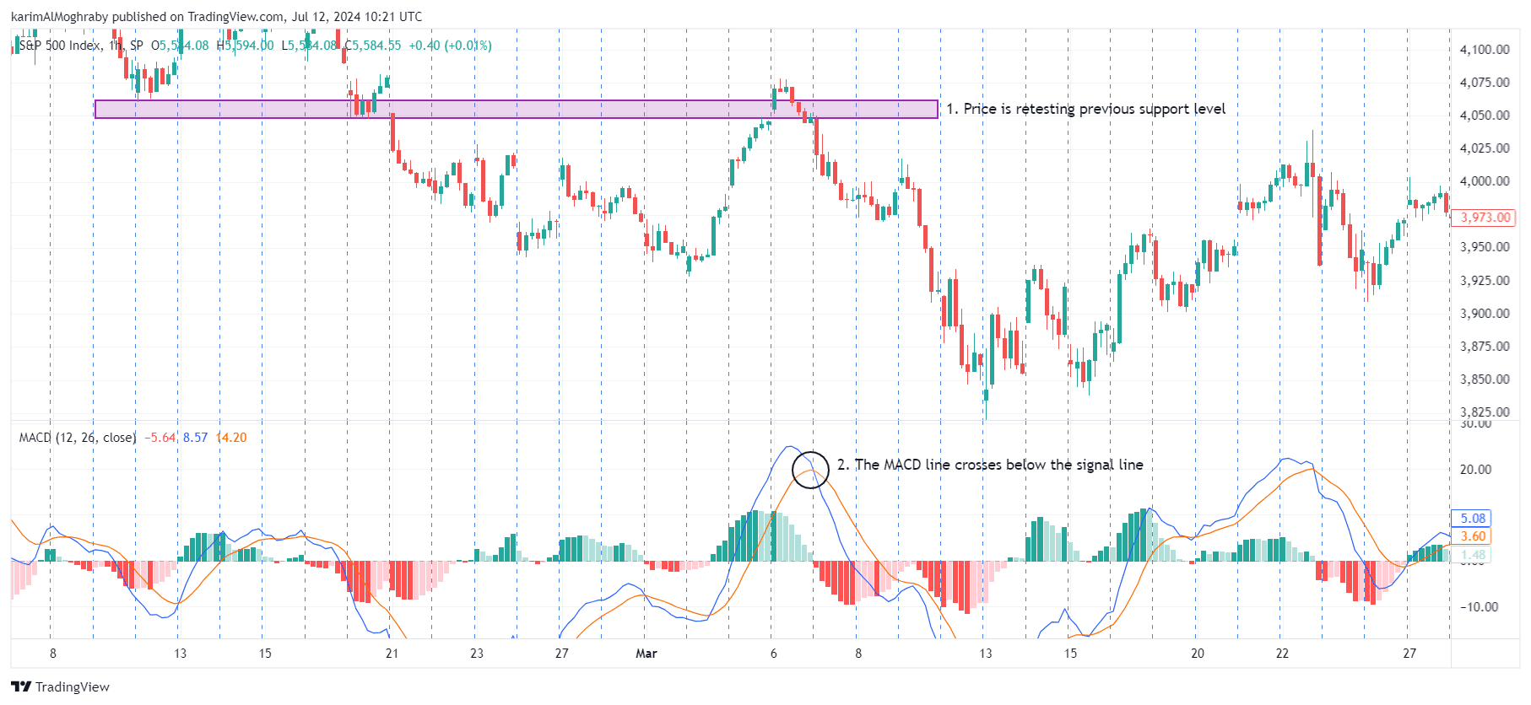The width and height of the screenshot is (1531, 705).
Task: Click the change value +0.40 (+0.01%)
Action: click(450, 46)
